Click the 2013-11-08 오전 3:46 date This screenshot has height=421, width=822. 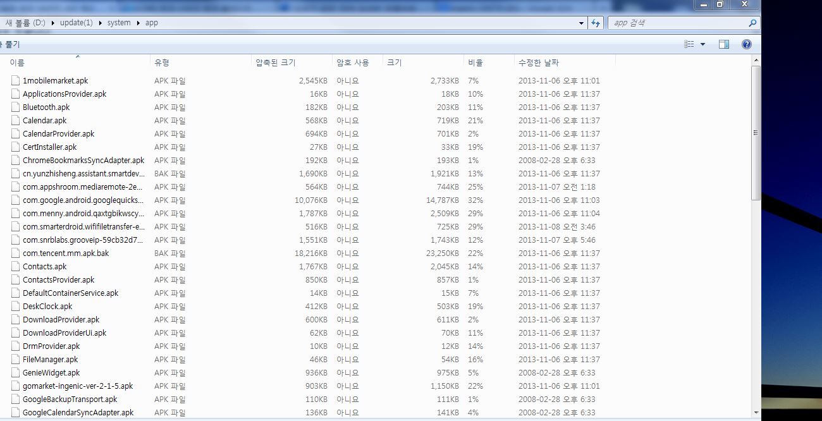tap(557, 227)
